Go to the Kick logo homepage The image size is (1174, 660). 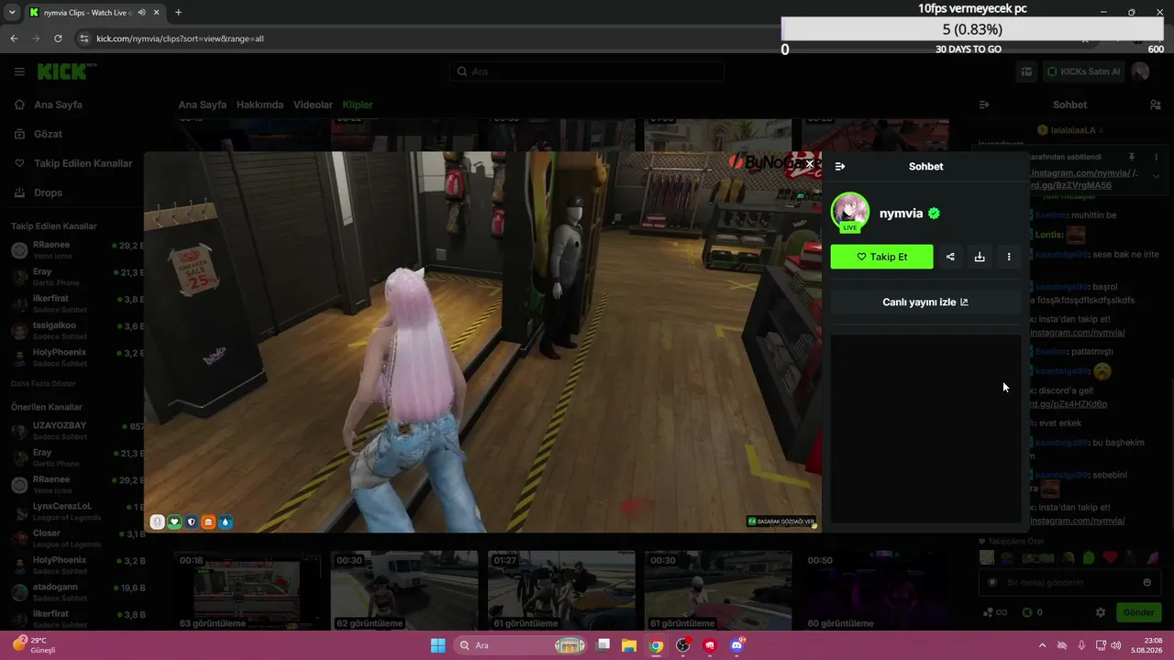click(x=66, y=71)
